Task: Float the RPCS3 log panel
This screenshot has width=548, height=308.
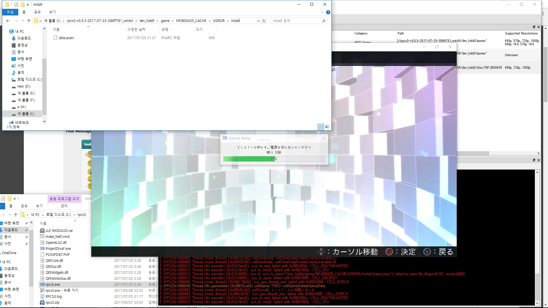Action: 534,160
